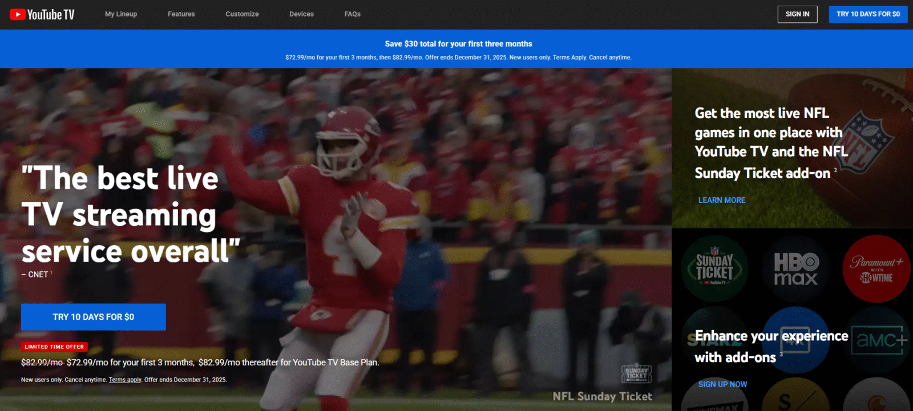Click the SIGN IN button

tap(797, 14)
